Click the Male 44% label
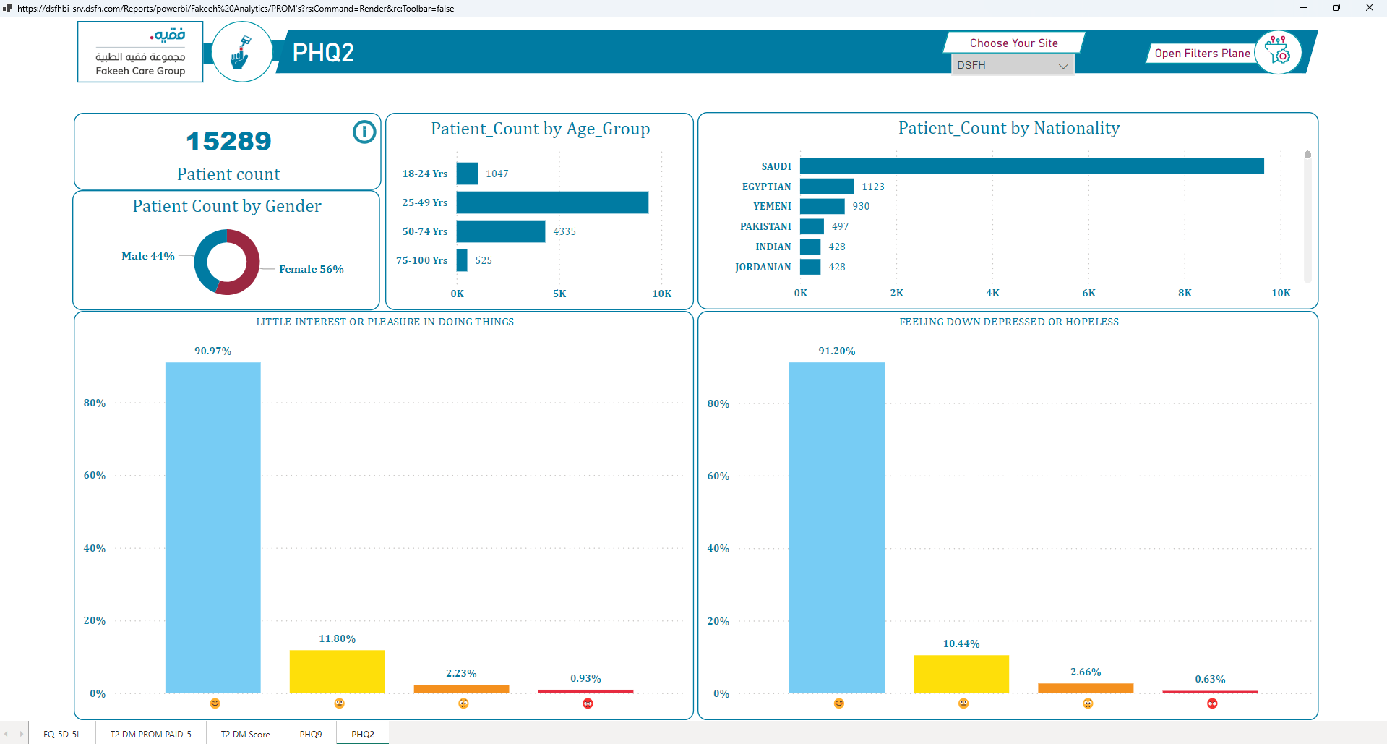Viewport: 1387px width, 744px height. click(x=148, y=256)
